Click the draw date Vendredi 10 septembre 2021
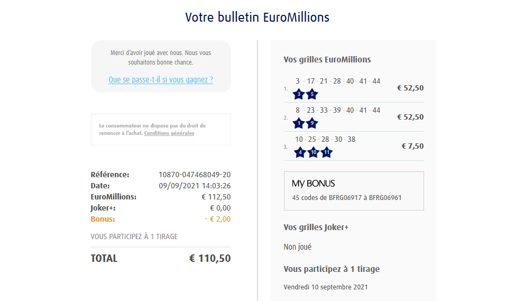This screenshot has height=301, width=515. tap(325, 287)
